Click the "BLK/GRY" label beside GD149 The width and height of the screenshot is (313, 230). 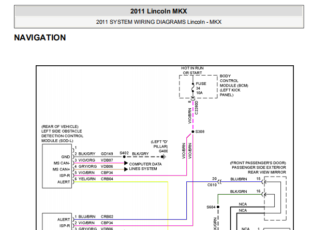(87, 154)
